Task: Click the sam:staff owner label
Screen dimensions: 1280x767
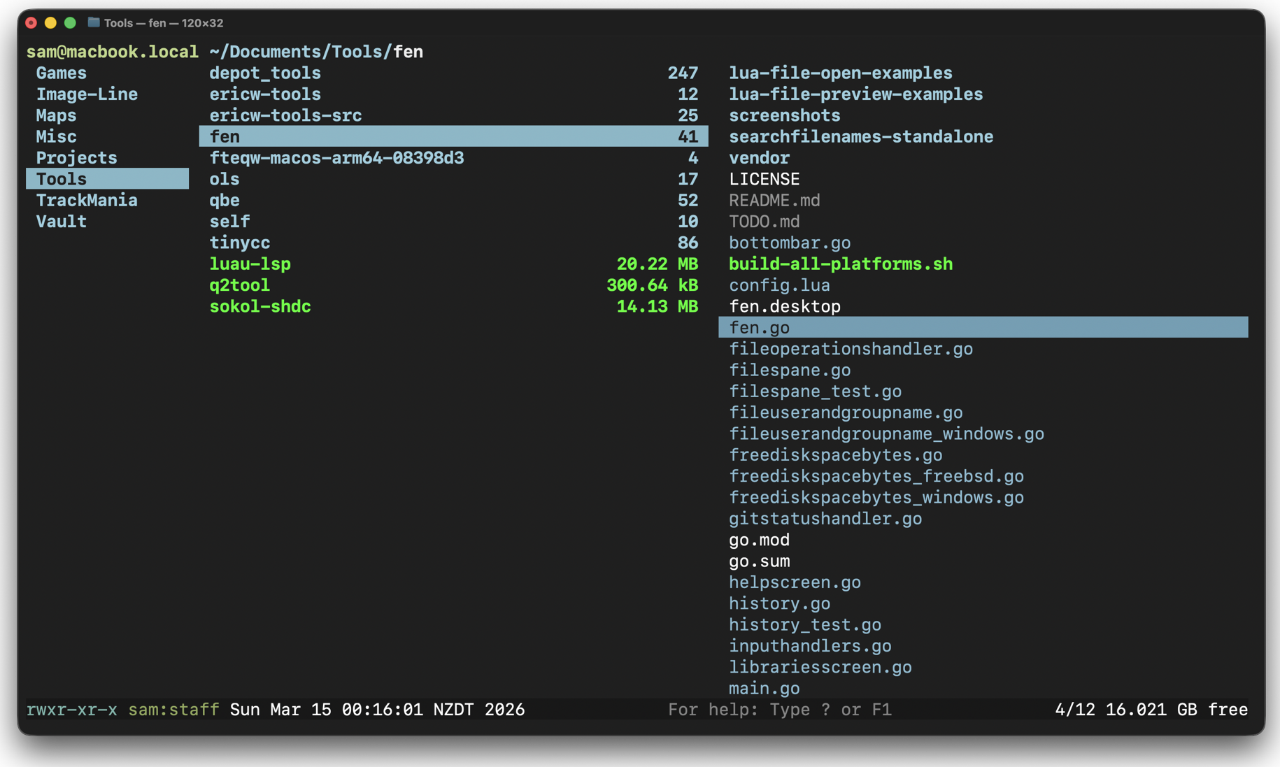Action: pyautogui.click(x=173, y=710)
